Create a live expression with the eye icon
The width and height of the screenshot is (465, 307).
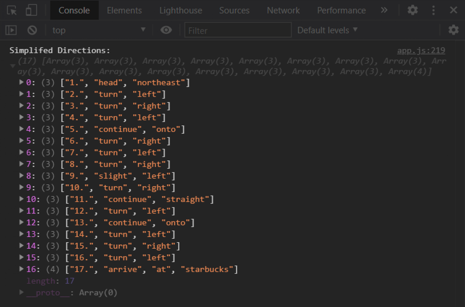166,30
